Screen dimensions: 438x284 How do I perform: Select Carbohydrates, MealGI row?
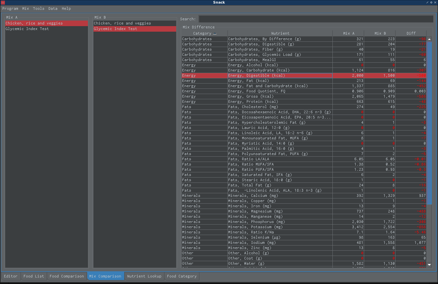[304, 60]
